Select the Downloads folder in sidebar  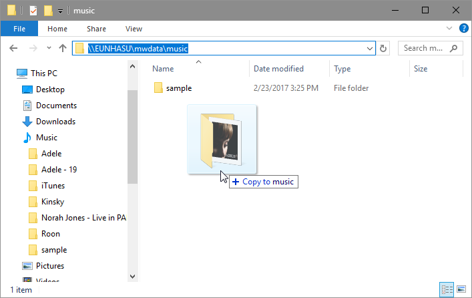55,122
